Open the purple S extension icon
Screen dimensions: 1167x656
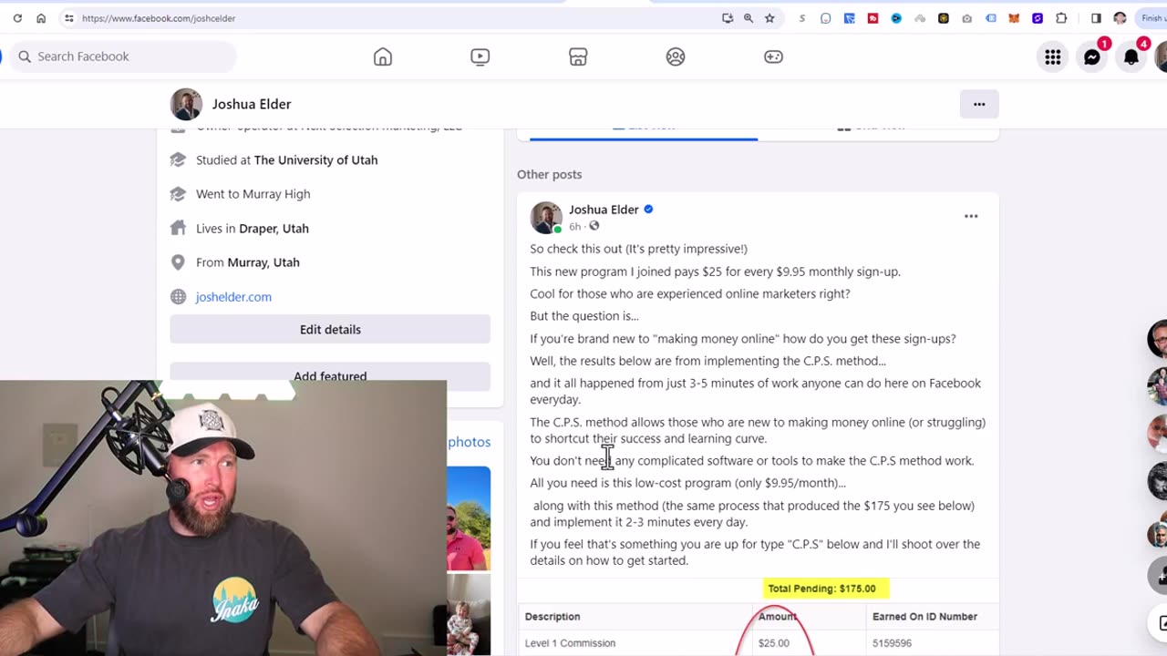point(1038,18)
